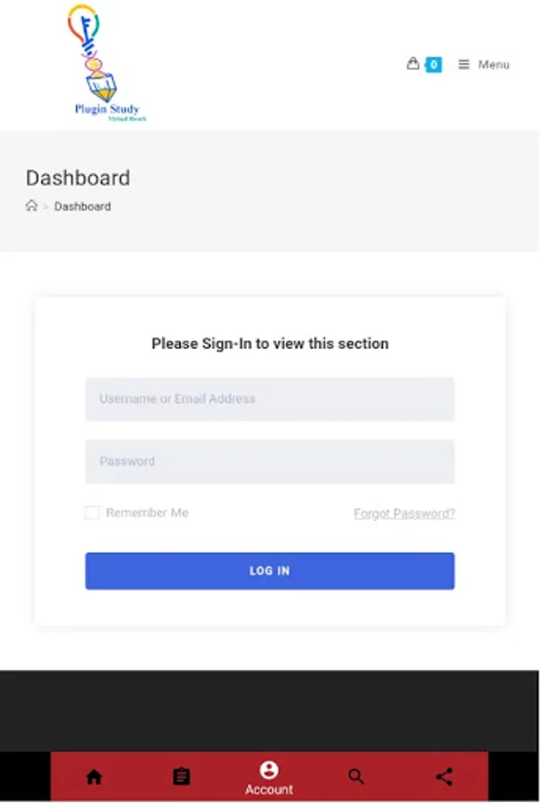
Task: Click into the Password field
Action: [x=270, y=461]
